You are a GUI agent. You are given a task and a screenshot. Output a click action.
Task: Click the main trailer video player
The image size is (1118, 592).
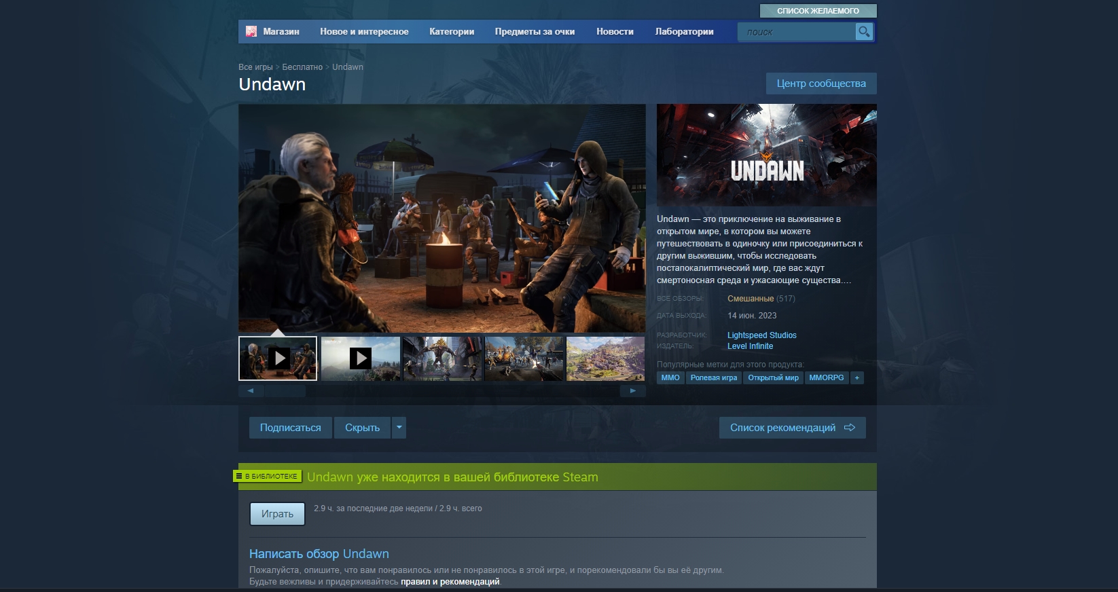(x=442, y=218)
